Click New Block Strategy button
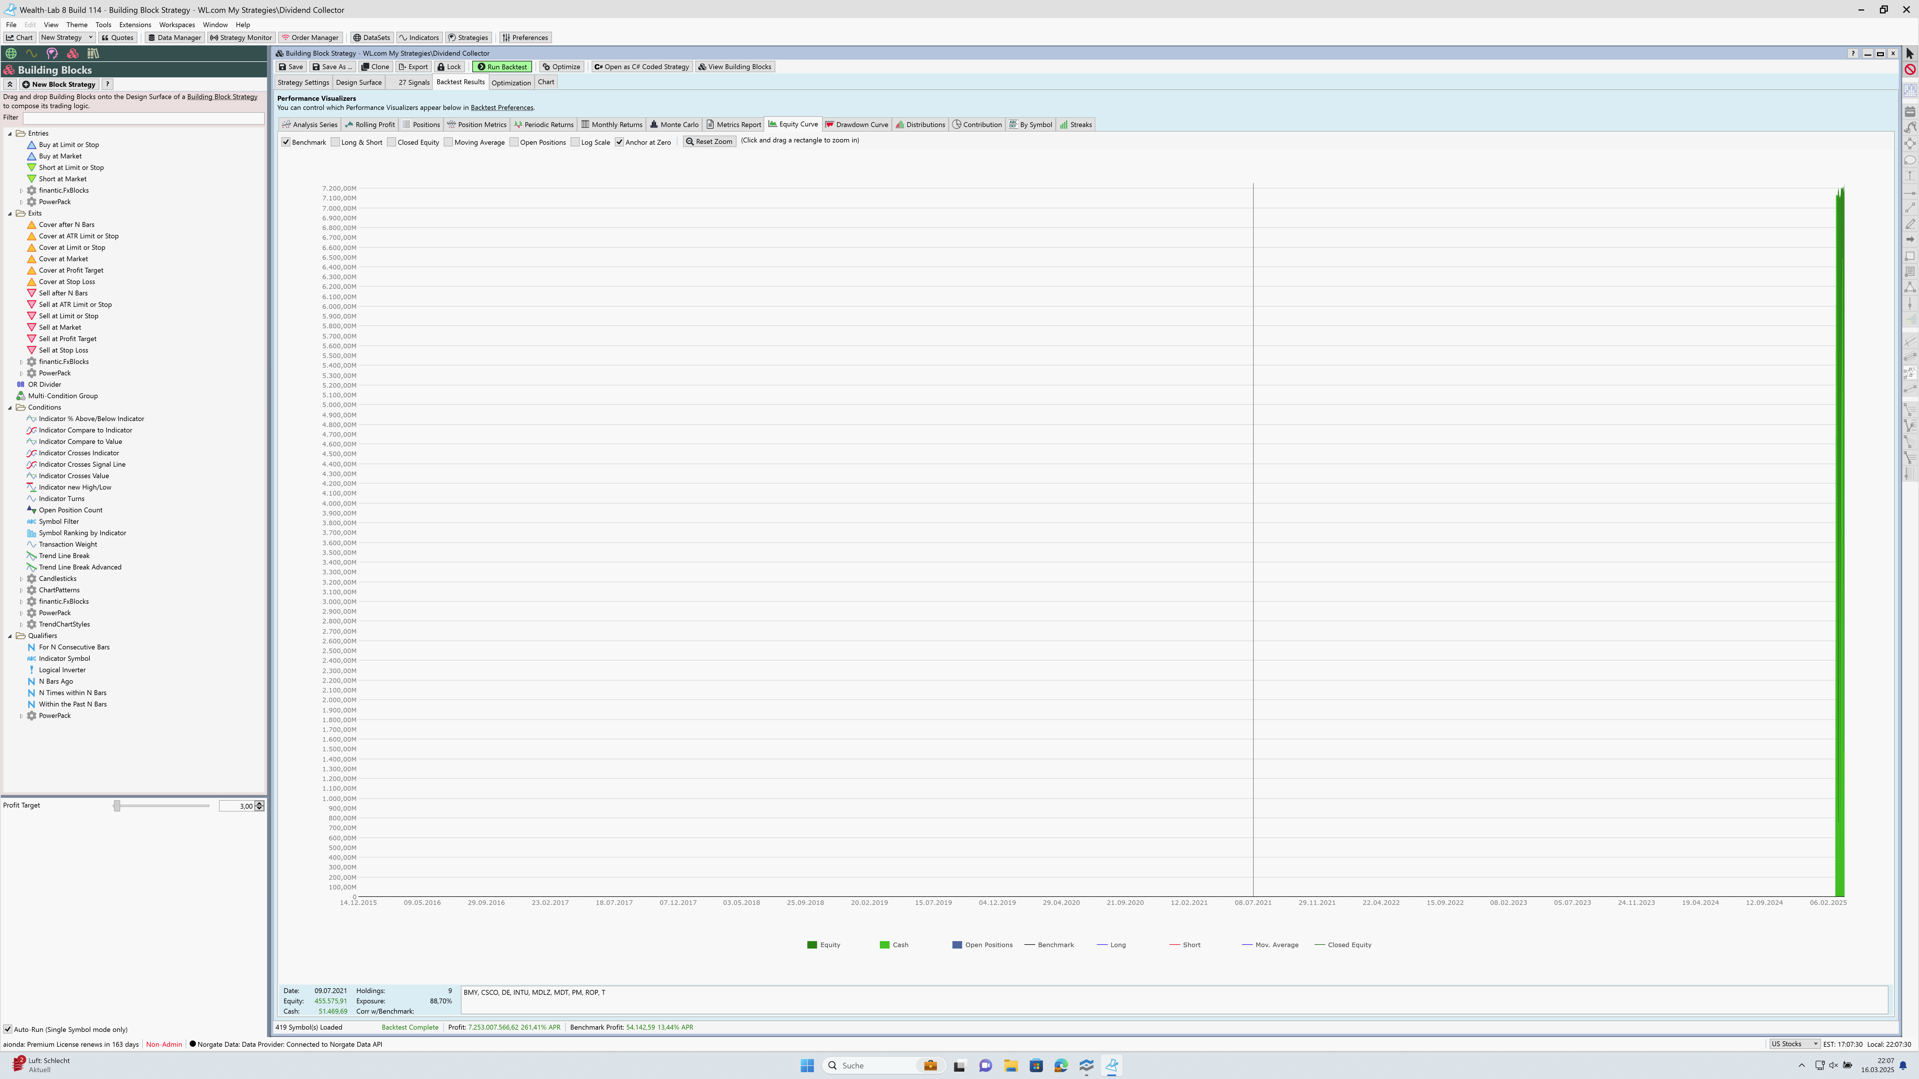Viewport: 1919px width, 1079px height. pos(59,84)
